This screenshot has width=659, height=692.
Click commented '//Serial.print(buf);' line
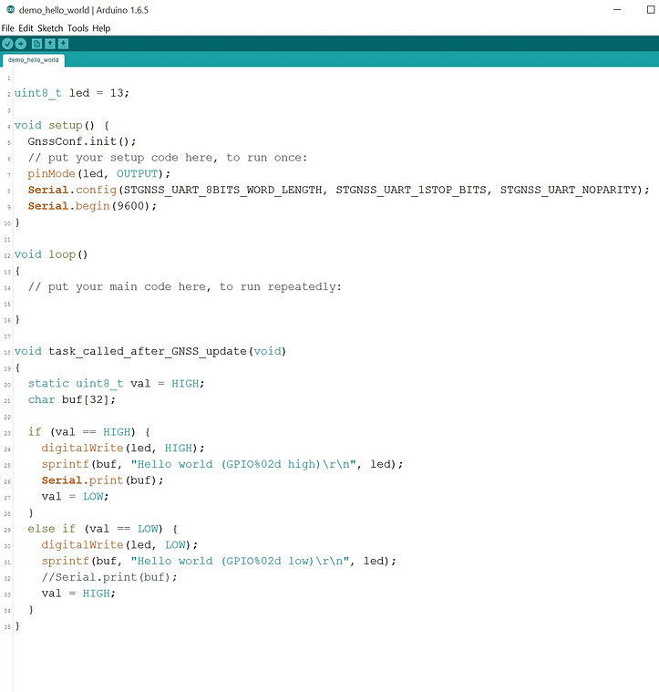tap(109, 577)
